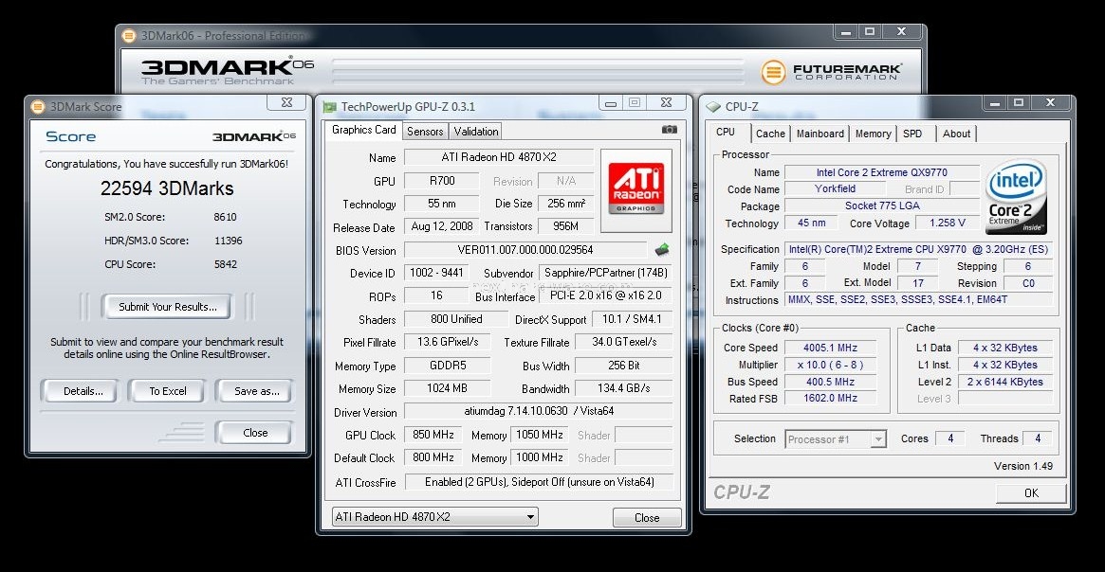Click the Save as button
This screenshot has width=1105, height=572.
click(x=256, y=391)
